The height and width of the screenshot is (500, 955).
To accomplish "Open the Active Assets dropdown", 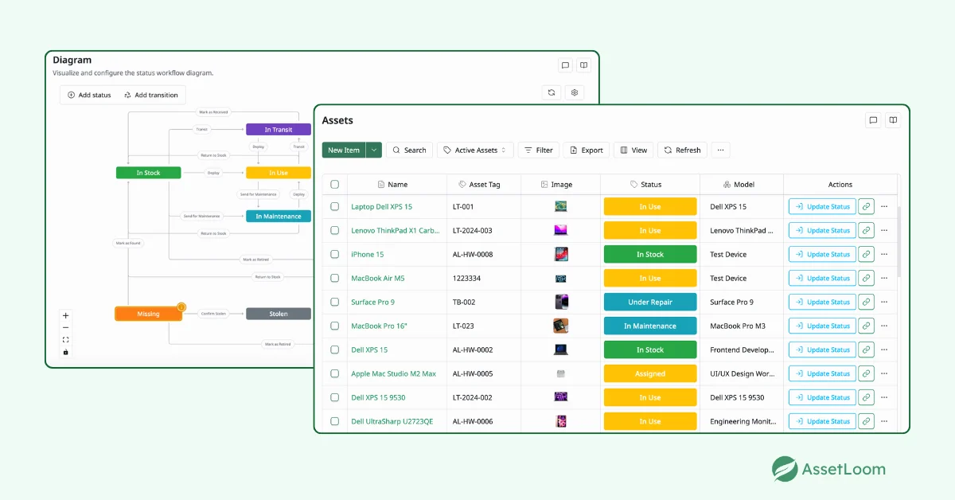I will pyautogui.click(x=474, y=150).
